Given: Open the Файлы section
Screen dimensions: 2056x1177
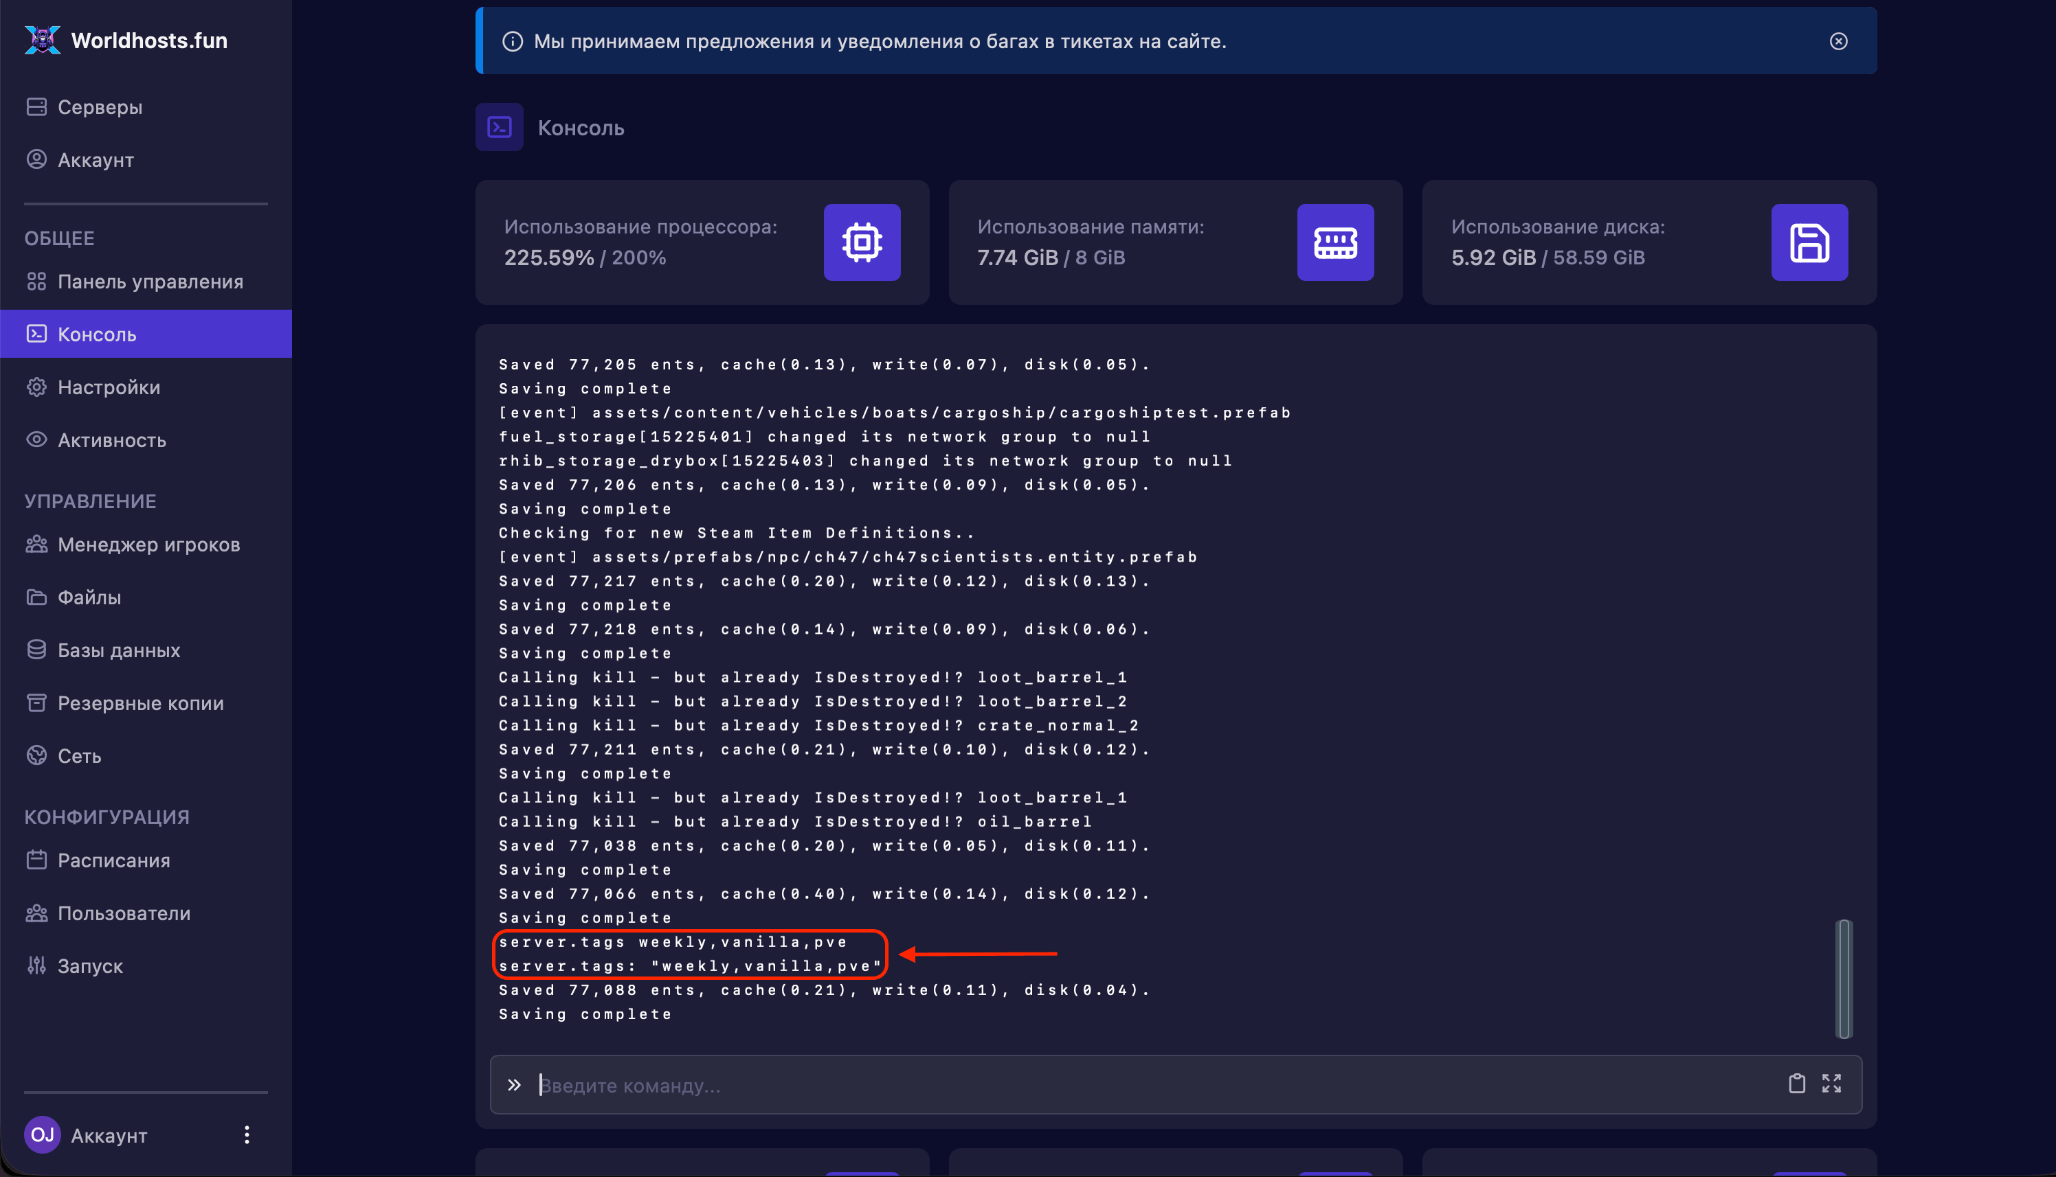Looking at the screenshot, I should point(146,597).
